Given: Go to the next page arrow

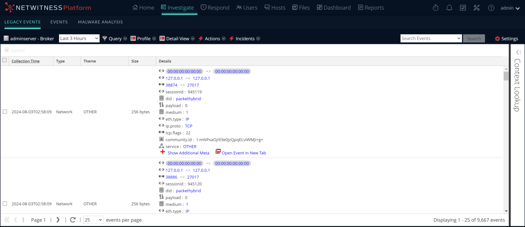Looking at the screenshot, I should pyautogui.click(x=58, y=220).
